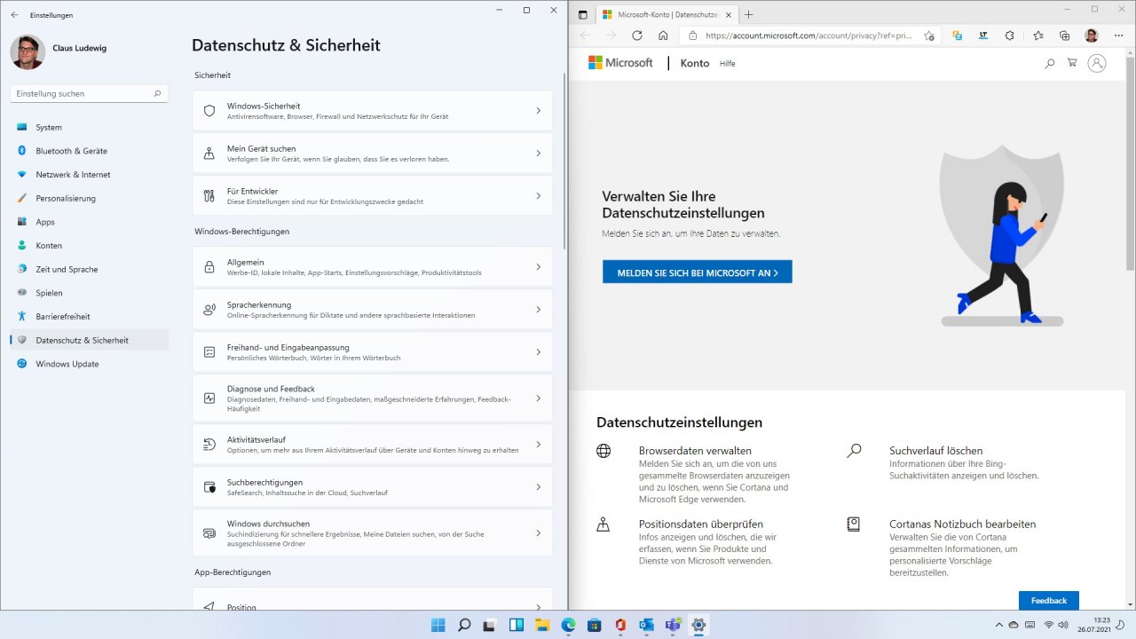Open Edge Settings and more ellipsis
The width and height of the screenshot is (1136, 639).
click(1118, 35)
